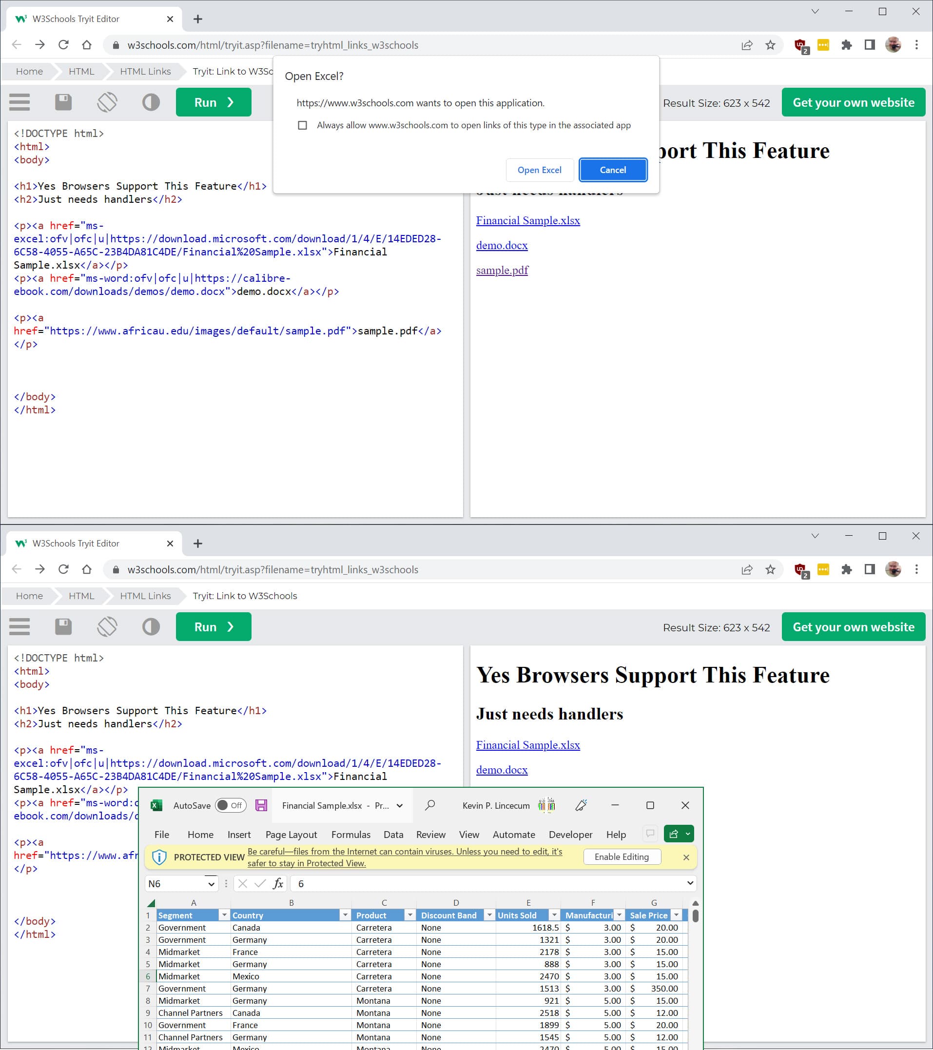Open the hamburger menu in the lower Tryit toolbar
Screen dimensions: 933x1050
click(x=19, y=627)
